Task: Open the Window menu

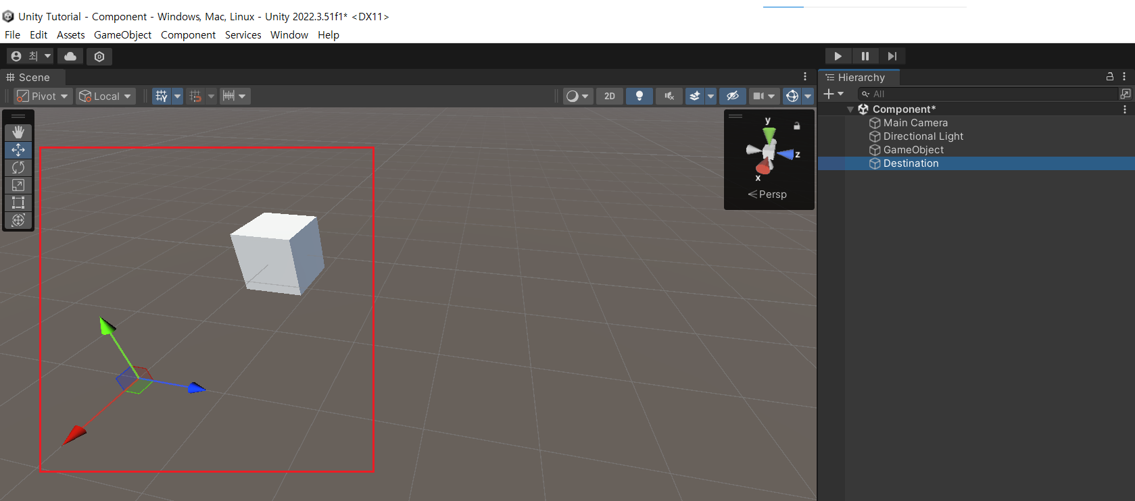Action: click(289, 35)
